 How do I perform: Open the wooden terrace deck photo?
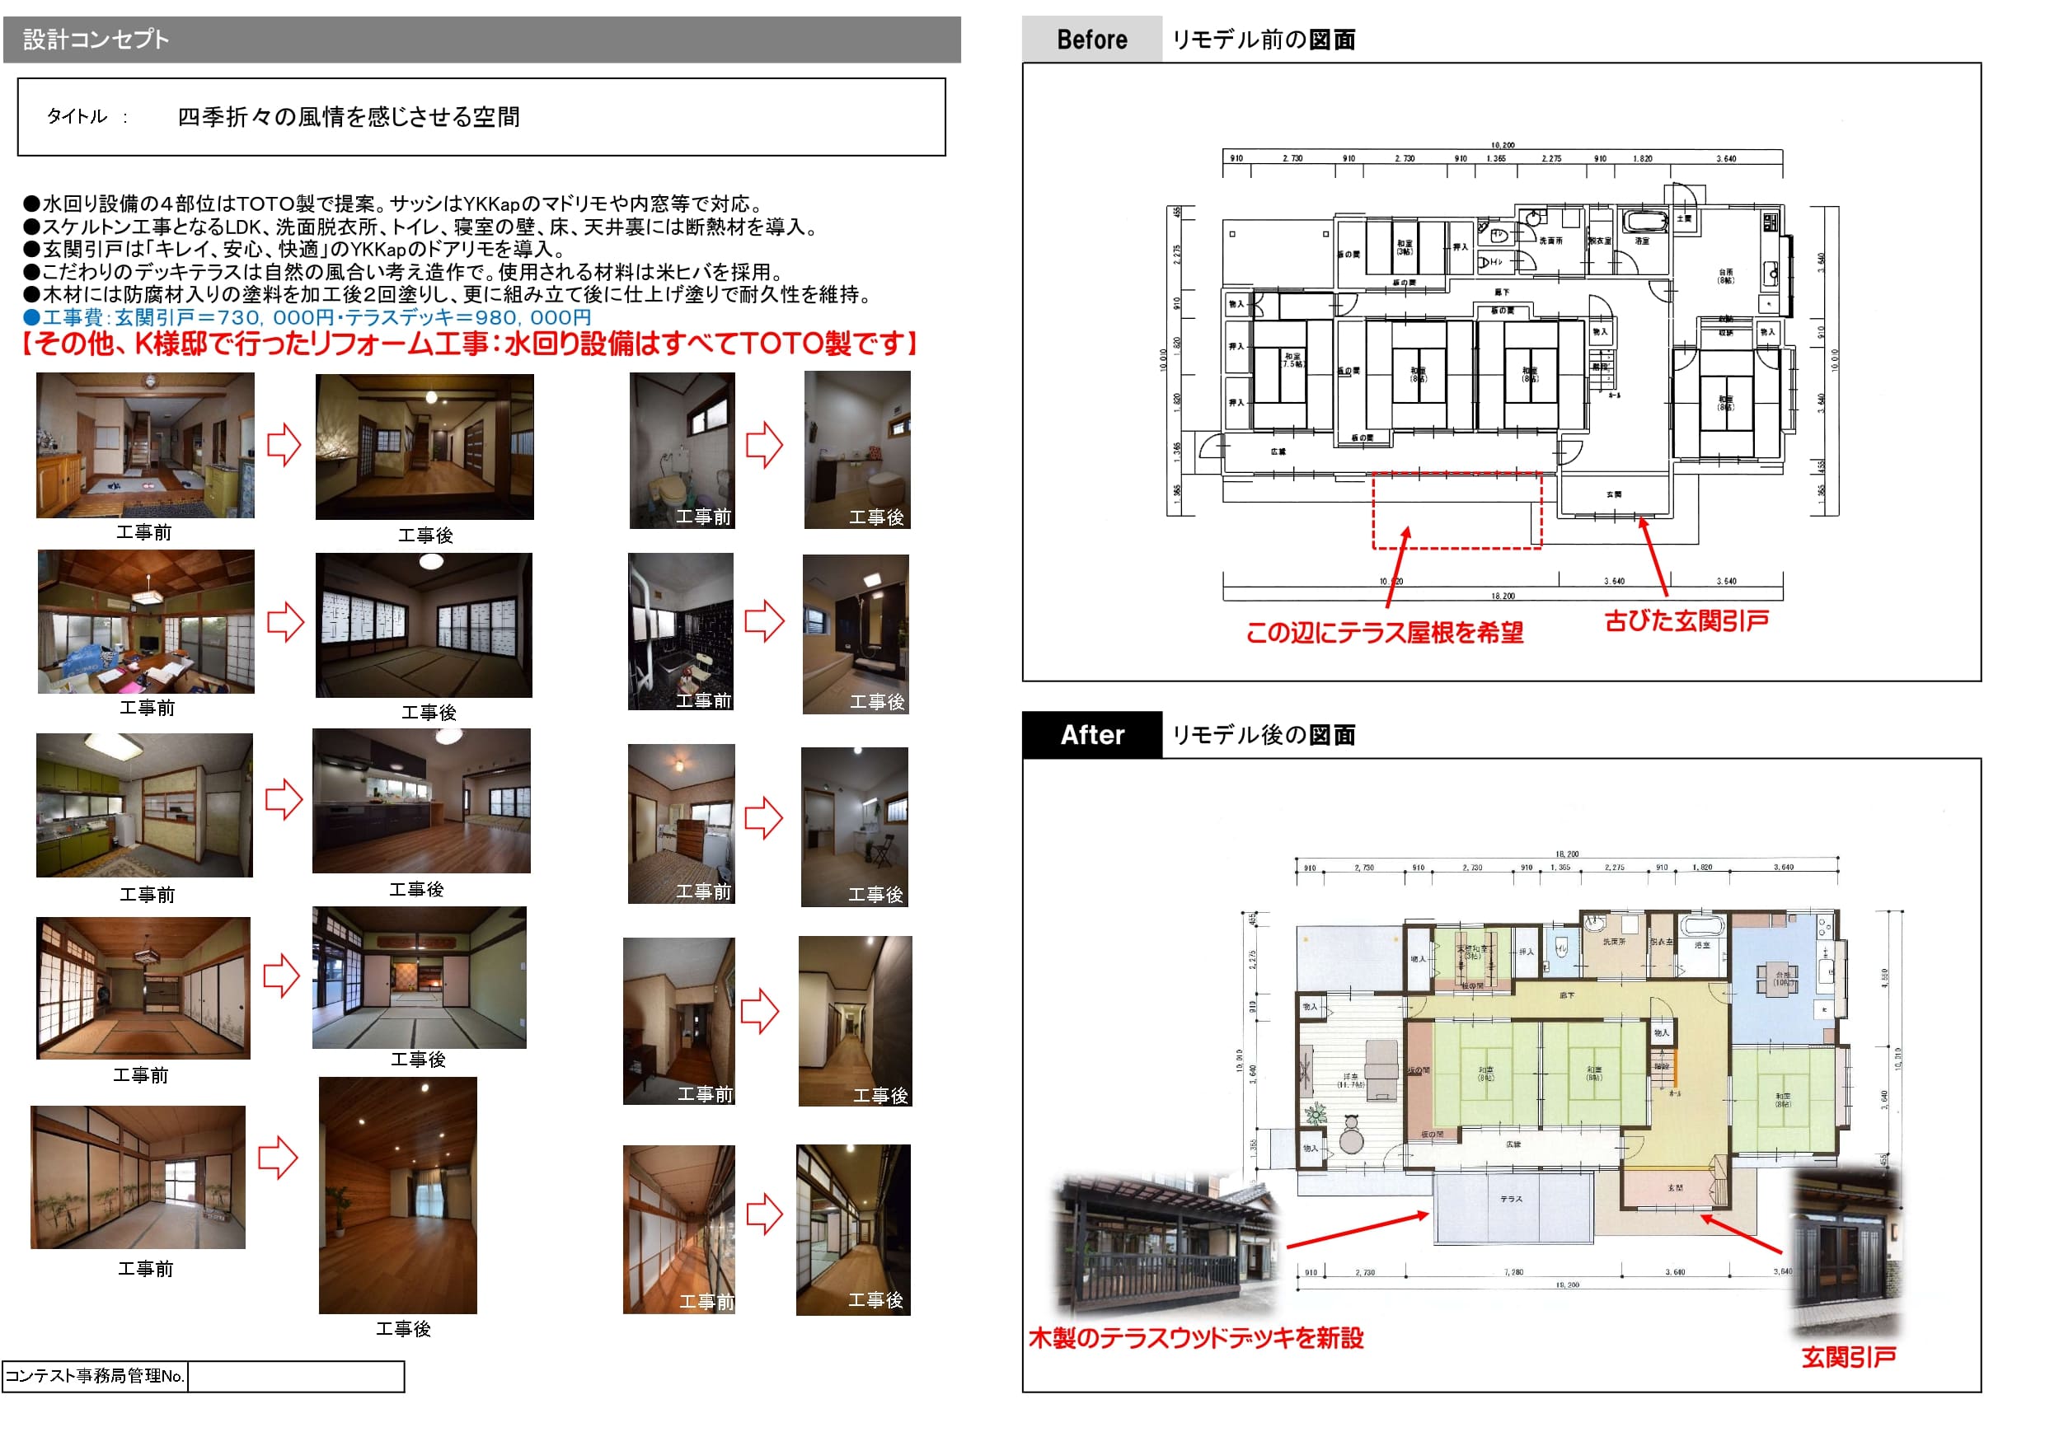[1167, 1247]
